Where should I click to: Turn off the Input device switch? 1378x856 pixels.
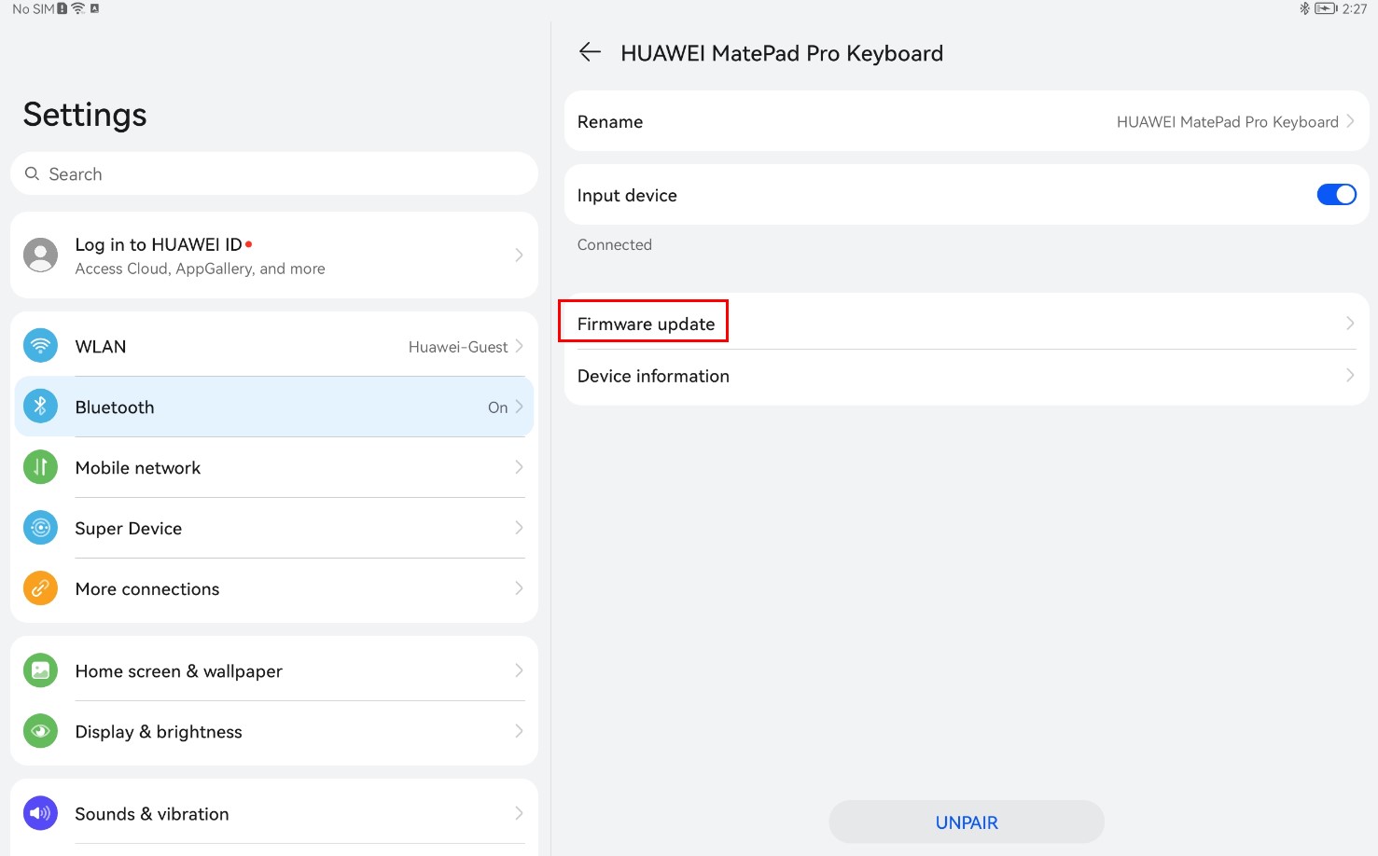1336,194
